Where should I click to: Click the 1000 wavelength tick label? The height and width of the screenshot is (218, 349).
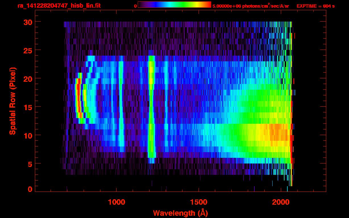coord(116,202)
